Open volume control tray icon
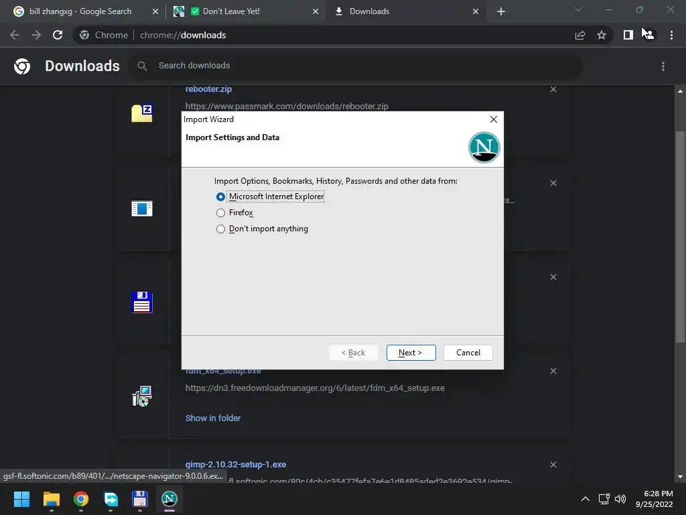The width and height of the screenshot is (686, 515). coord(620,499)
